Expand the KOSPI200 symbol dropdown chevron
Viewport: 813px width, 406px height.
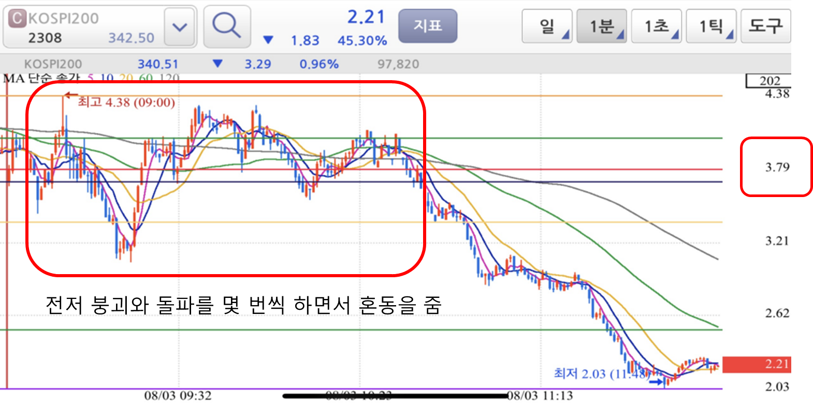coord(180,27)
